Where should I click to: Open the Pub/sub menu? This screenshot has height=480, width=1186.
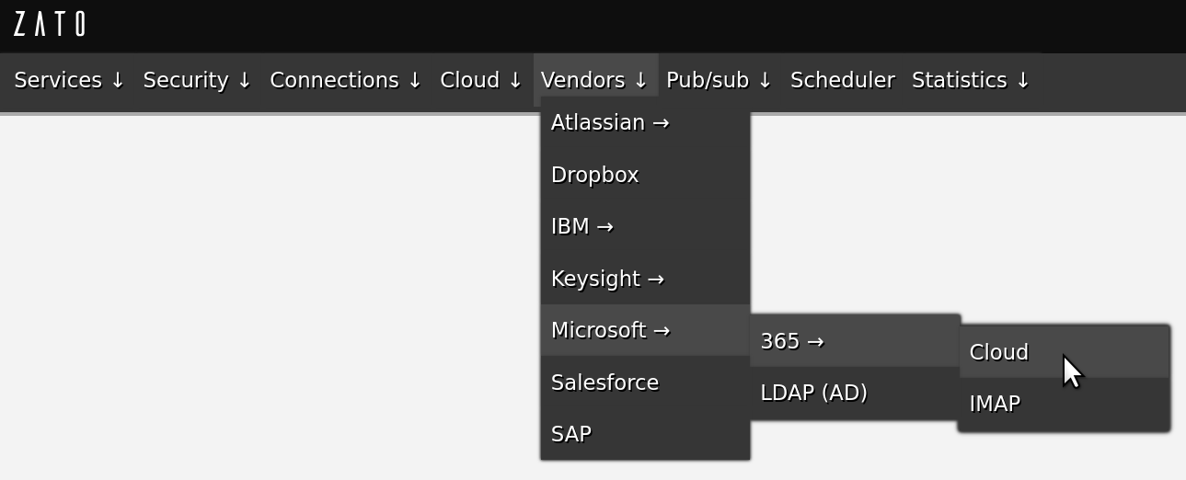pos(719,81)
